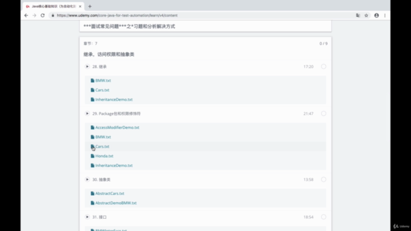Click the 18:54 duration of lecture 31

pos(308,217)
